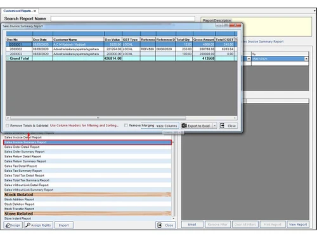Click the Store Related group header
Screen dimensions: 317x238
point(87,214)
